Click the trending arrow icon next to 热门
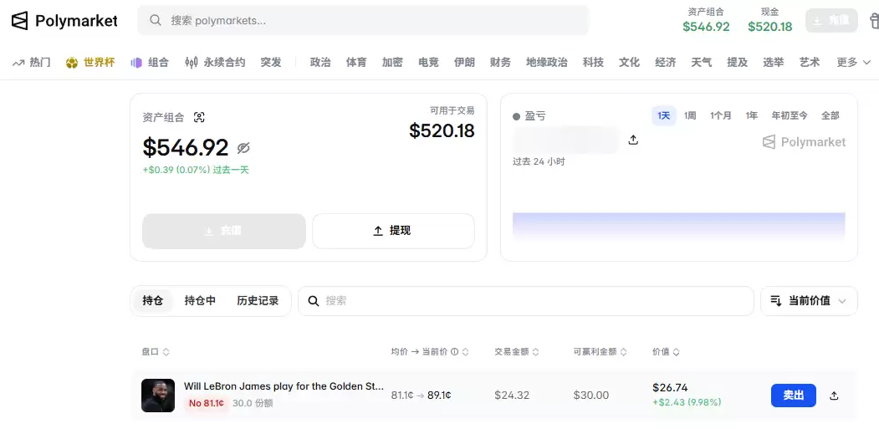The height and width of the screenshot is (439, 879). (x=19, y=62)
